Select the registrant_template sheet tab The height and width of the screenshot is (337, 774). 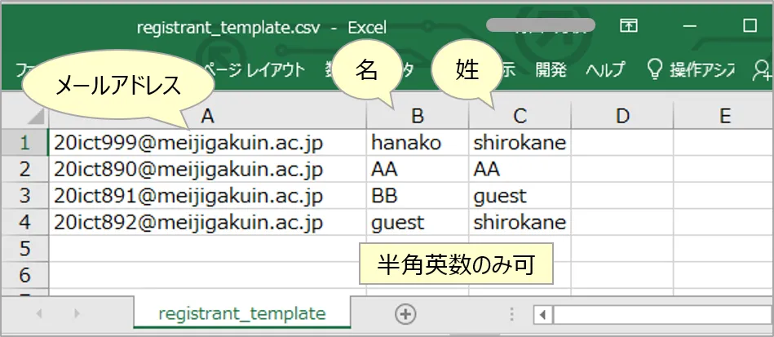[x=241, y=313]
